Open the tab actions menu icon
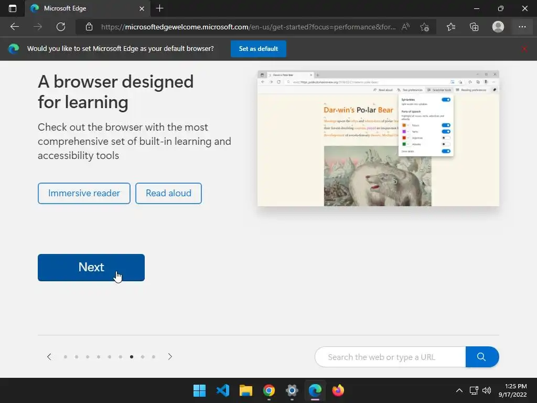This screenshot has width=537, height=403. click(x=13, y=8)
